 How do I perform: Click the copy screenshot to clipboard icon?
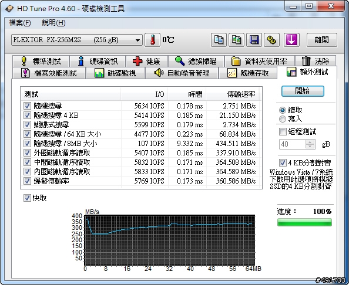point(236,40)
